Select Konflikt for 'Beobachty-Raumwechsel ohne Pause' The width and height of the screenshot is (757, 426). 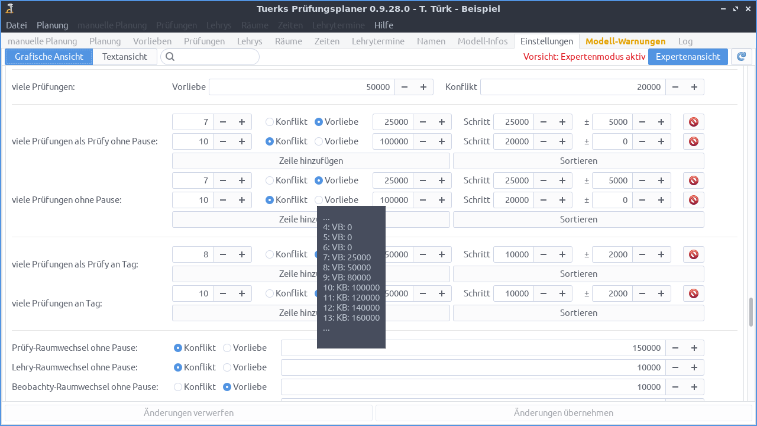point(177,386)
